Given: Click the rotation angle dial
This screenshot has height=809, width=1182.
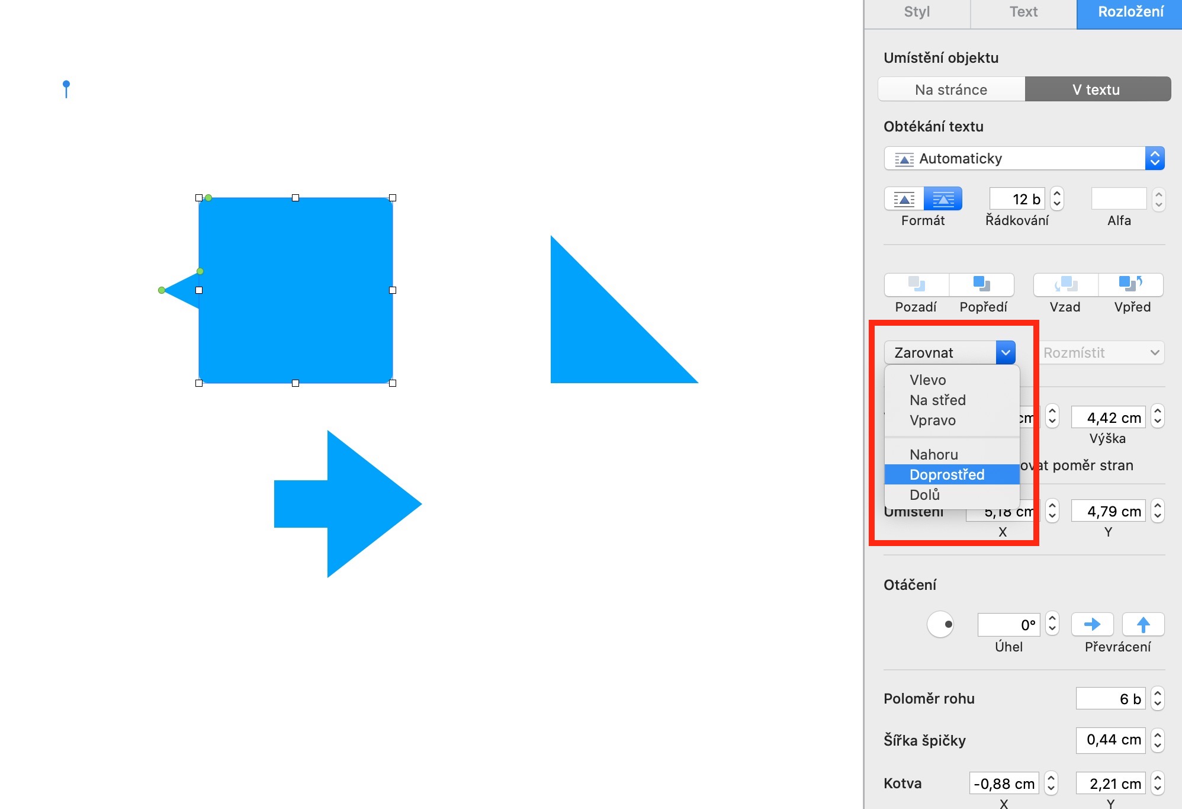Looking at the screenshot, I should pos(940,624).
